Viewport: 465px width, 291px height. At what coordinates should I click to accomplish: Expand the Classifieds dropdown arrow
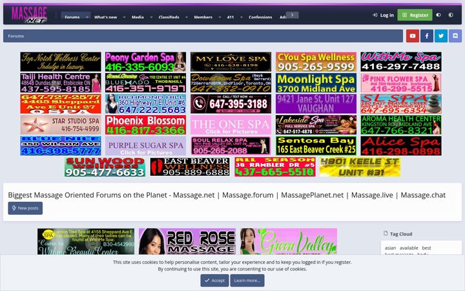[187, 17]
